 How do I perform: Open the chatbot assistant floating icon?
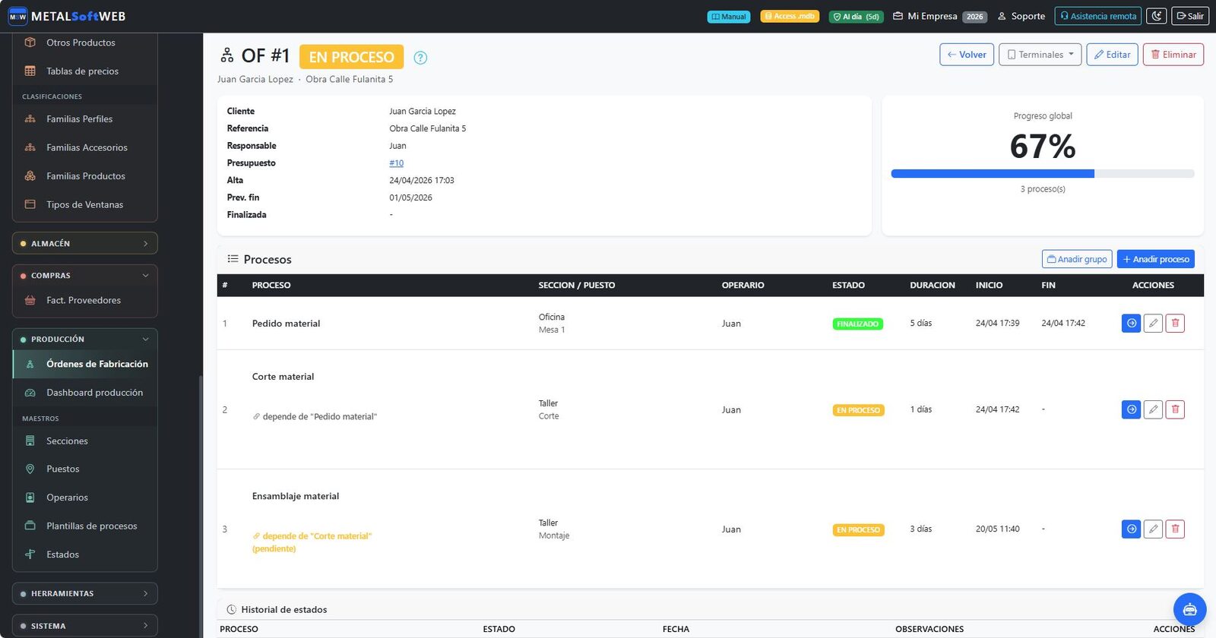click(x=1189, y=609)
